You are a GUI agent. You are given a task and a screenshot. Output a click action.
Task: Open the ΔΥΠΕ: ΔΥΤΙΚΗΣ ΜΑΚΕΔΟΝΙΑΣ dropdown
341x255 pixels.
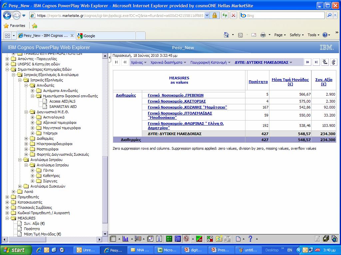point(263,62)
